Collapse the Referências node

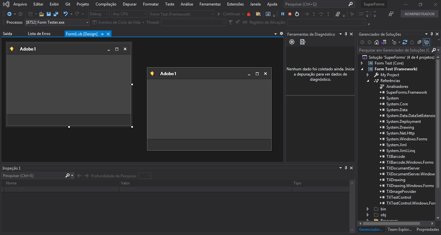[368, 81]
